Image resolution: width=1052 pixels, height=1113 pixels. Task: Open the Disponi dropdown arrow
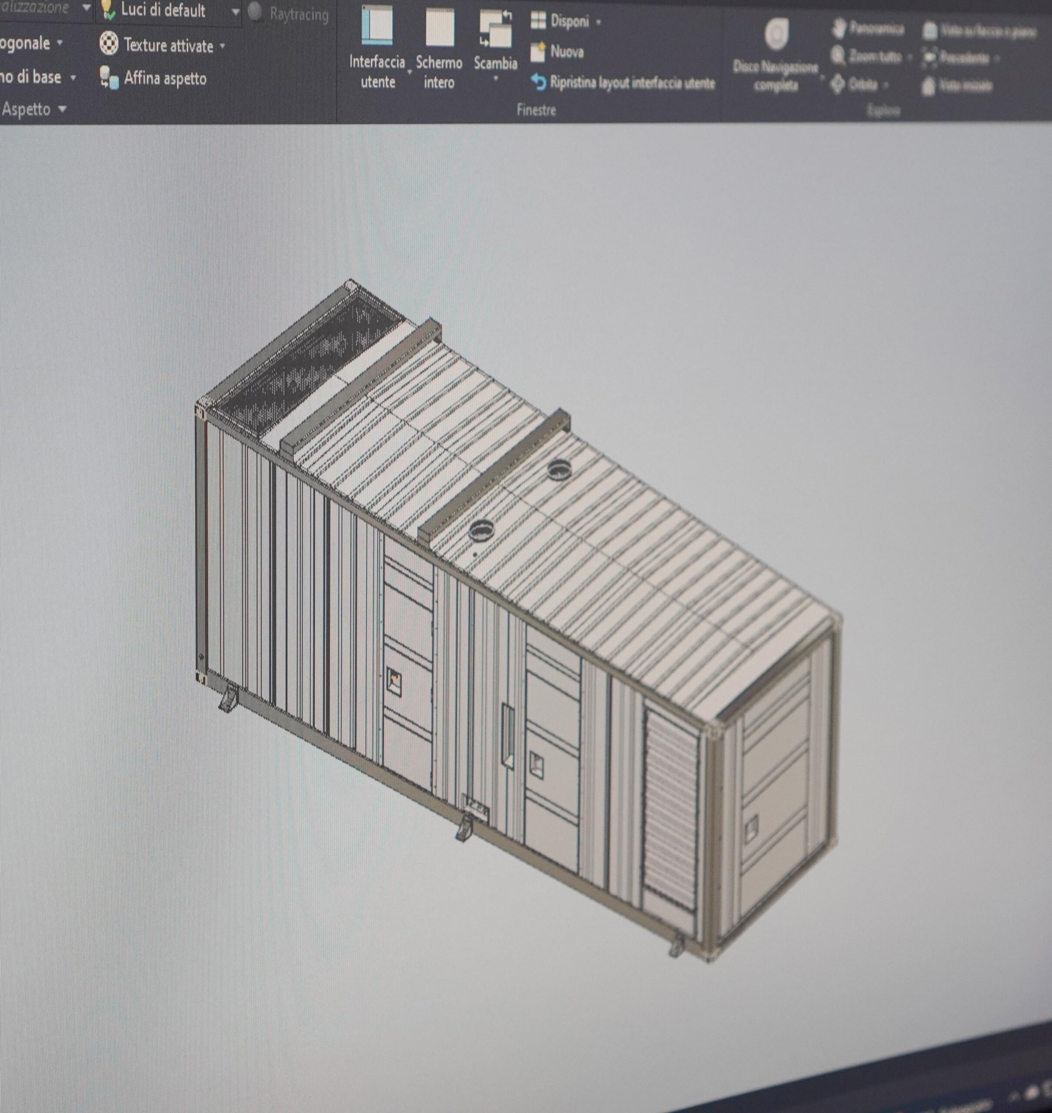coord(598,23)
